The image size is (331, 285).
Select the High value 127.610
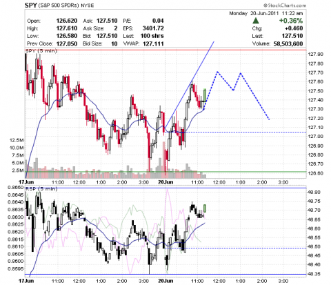67,28
